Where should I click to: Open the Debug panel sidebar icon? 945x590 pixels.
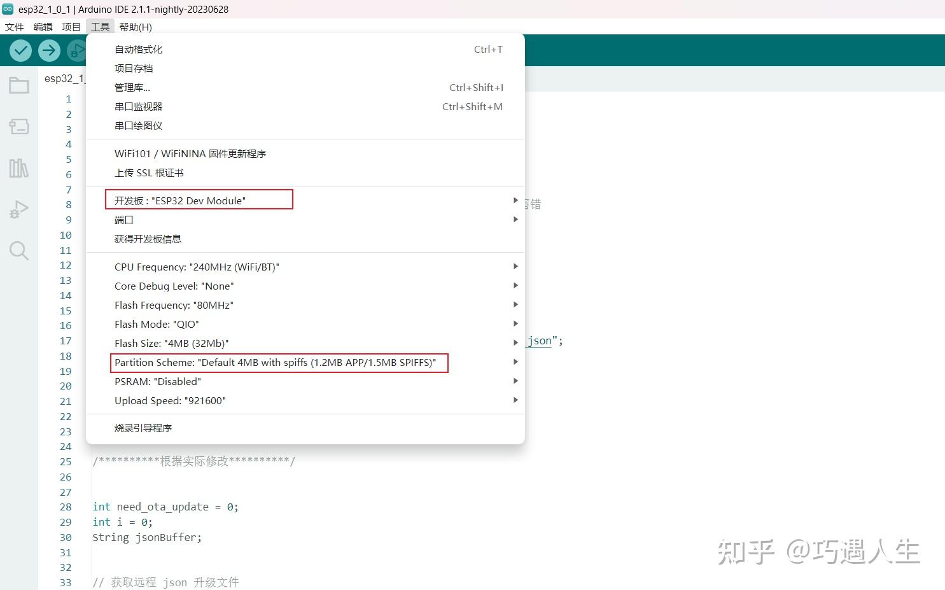tap(19, 209)
